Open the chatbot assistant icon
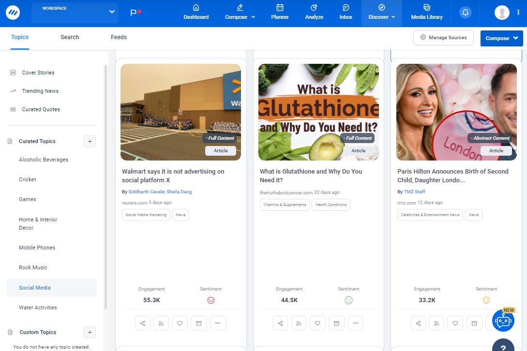The height and width of the screenshot is (351, 527). tap(503, 321)
